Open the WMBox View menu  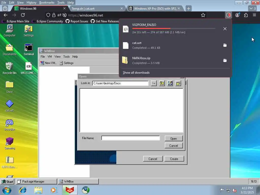click(58, 57)
